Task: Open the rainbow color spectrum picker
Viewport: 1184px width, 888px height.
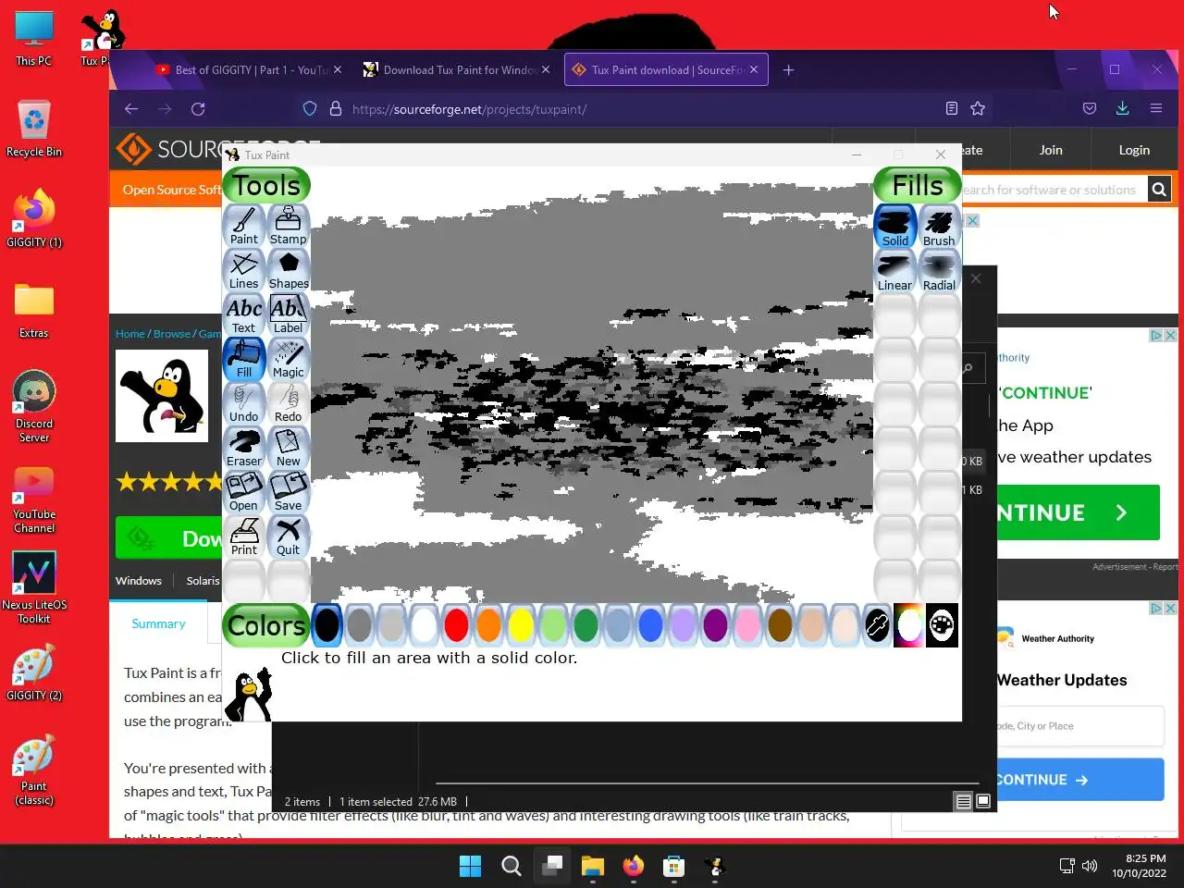Action: (909, 625)
